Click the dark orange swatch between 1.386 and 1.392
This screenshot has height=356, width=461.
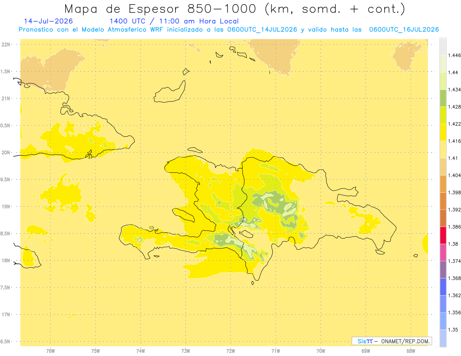pyautogui.click(x=443, y=218)
